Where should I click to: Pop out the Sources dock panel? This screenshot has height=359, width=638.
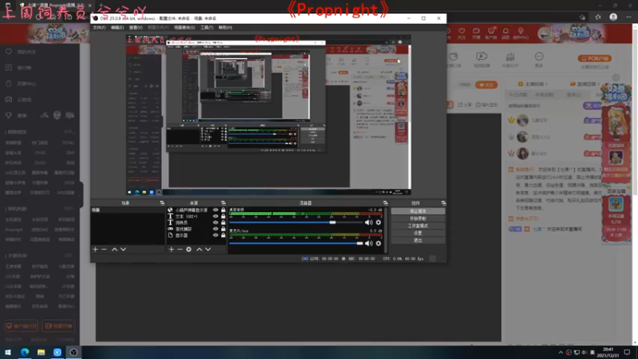click(223, 203)
